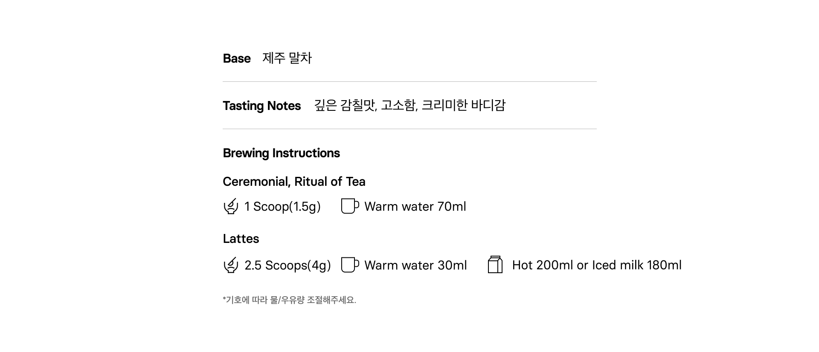The height and width of the screenshot is (352, 819).
Task: Click the scoop icon beside 2.5 Scoops(4g)
Action: [231, 265]
